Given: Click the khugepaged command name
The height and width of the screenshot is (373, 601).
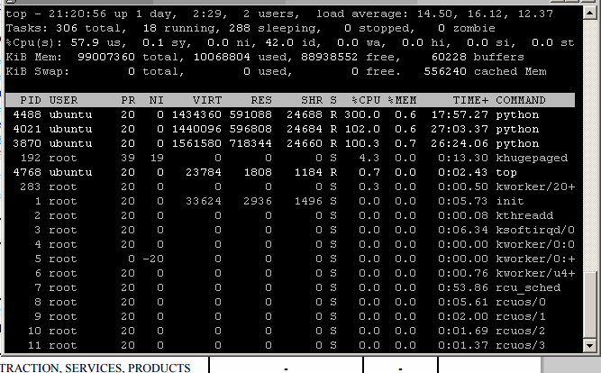Looking at the screenshot, I should point(532,159).
